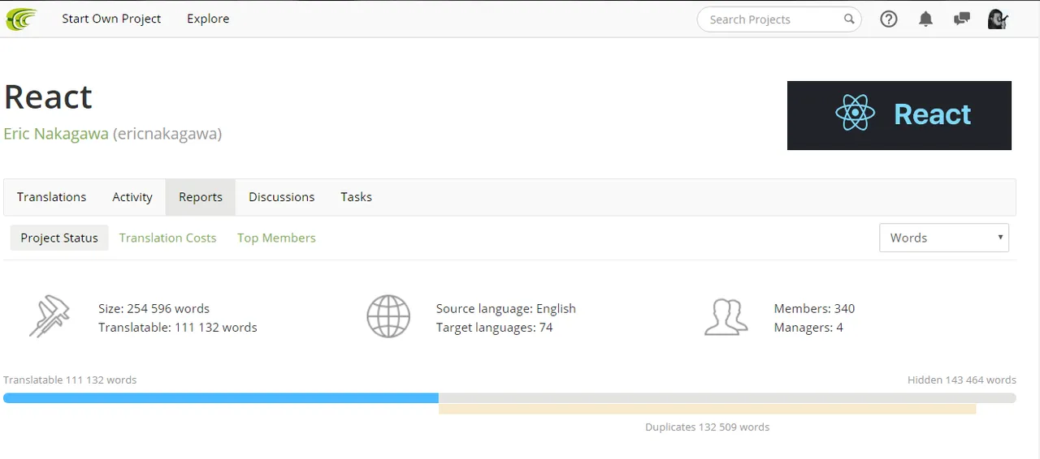Open the Translation Costs report link

(x=167, y=238)
